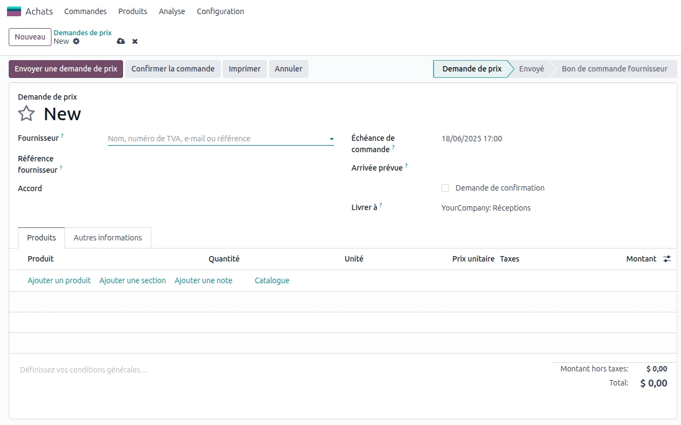Click Ajouter une note

coord(203,280)
